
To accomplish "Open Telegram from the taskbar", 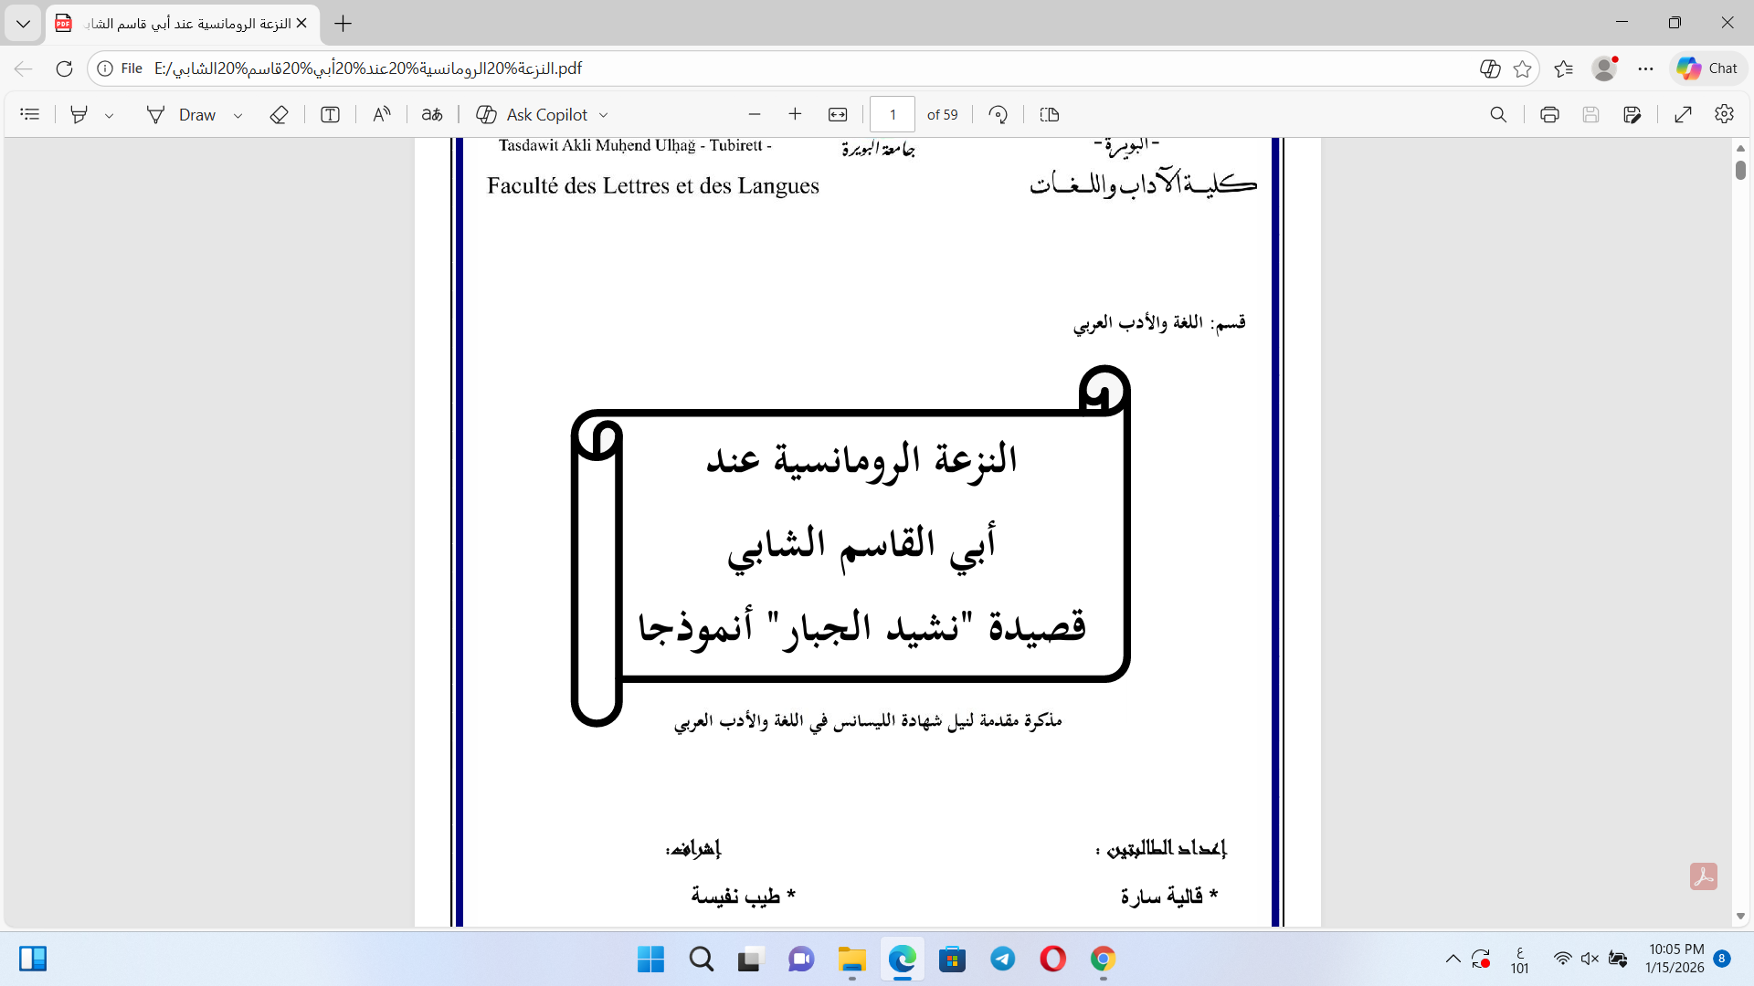I will [x=1003, y=959].
